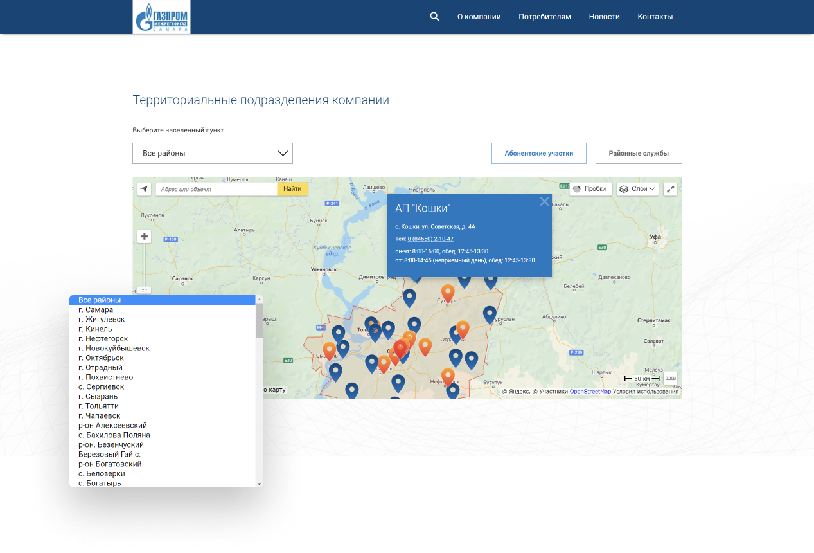The width and height of the screenshot is (814, 553).
Task: Click the list scrollbar down arrow
Action: pos(259,484)
